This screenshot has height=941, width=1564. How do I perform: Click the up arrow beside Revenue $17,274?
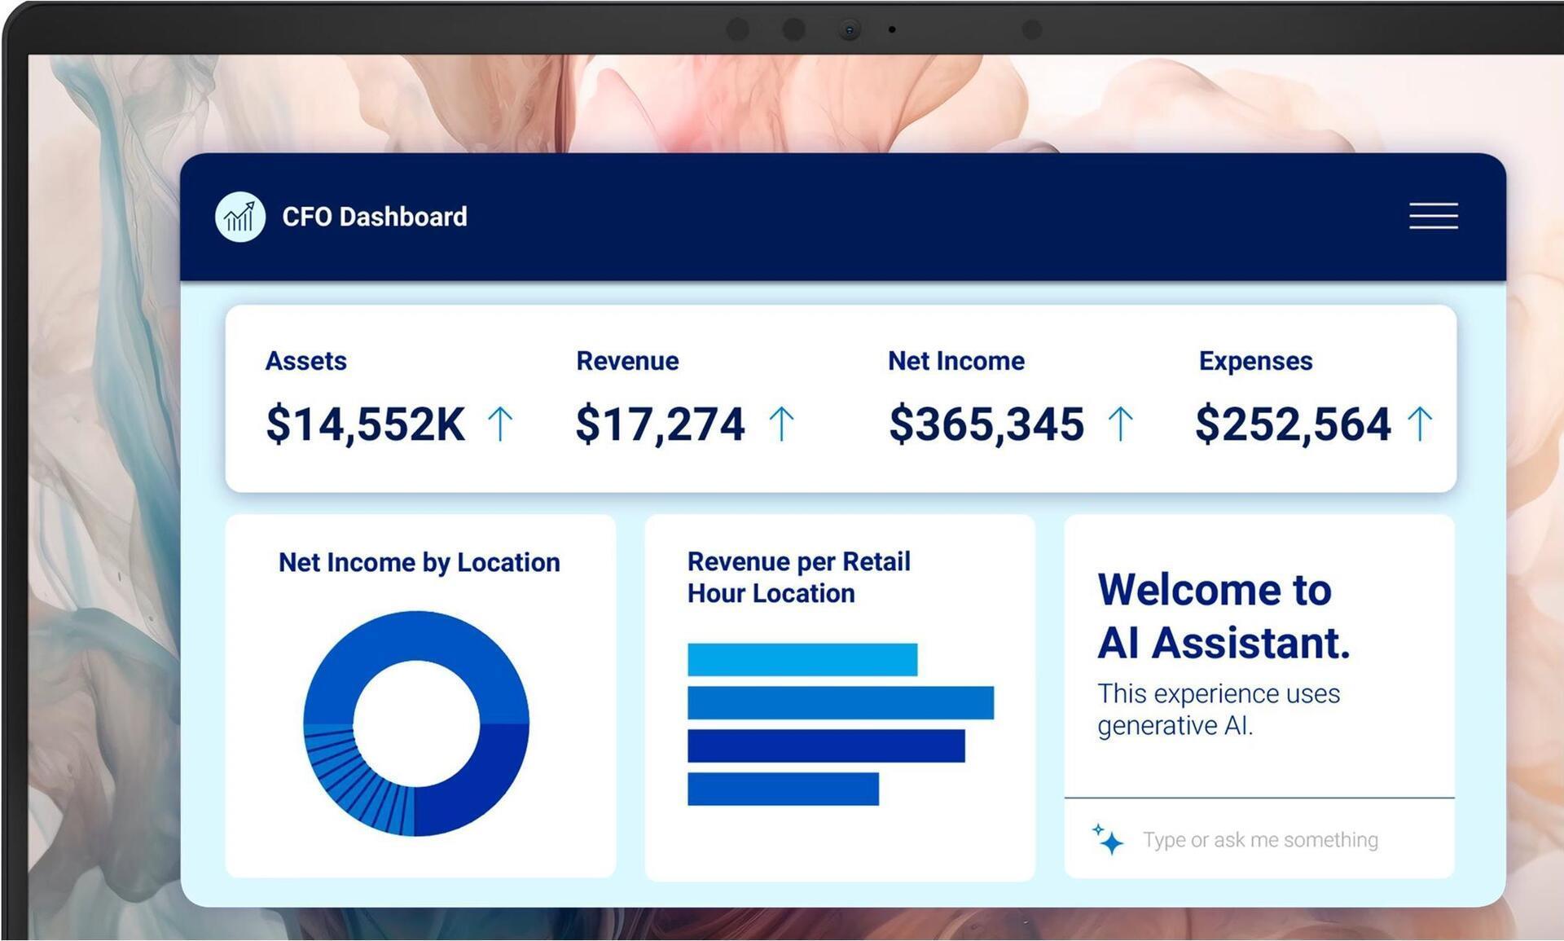coord(781,424)
